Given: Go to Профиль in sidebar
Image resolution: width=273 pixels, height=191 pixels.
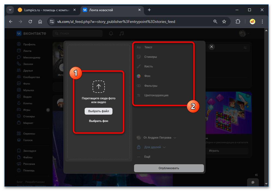Looking at the screenshot, I should point(26,44).
